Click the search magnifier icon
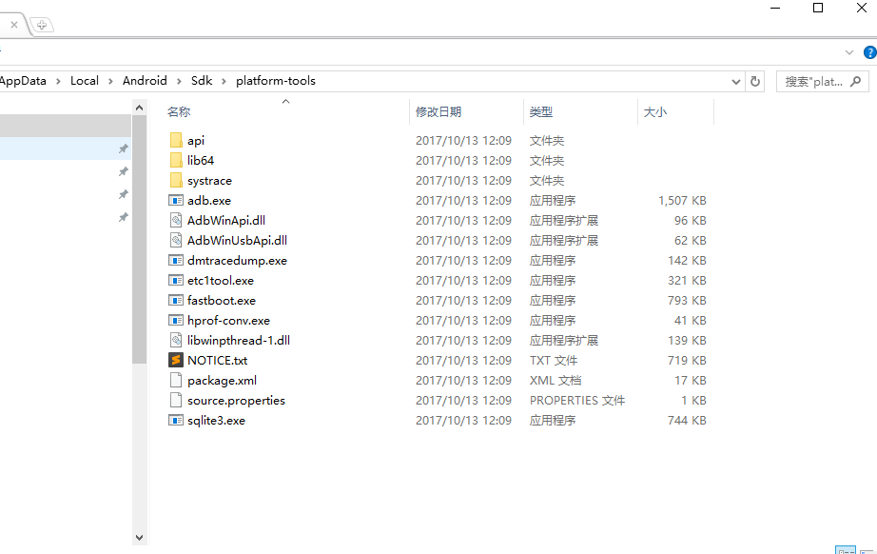 [x=855, y=82]
